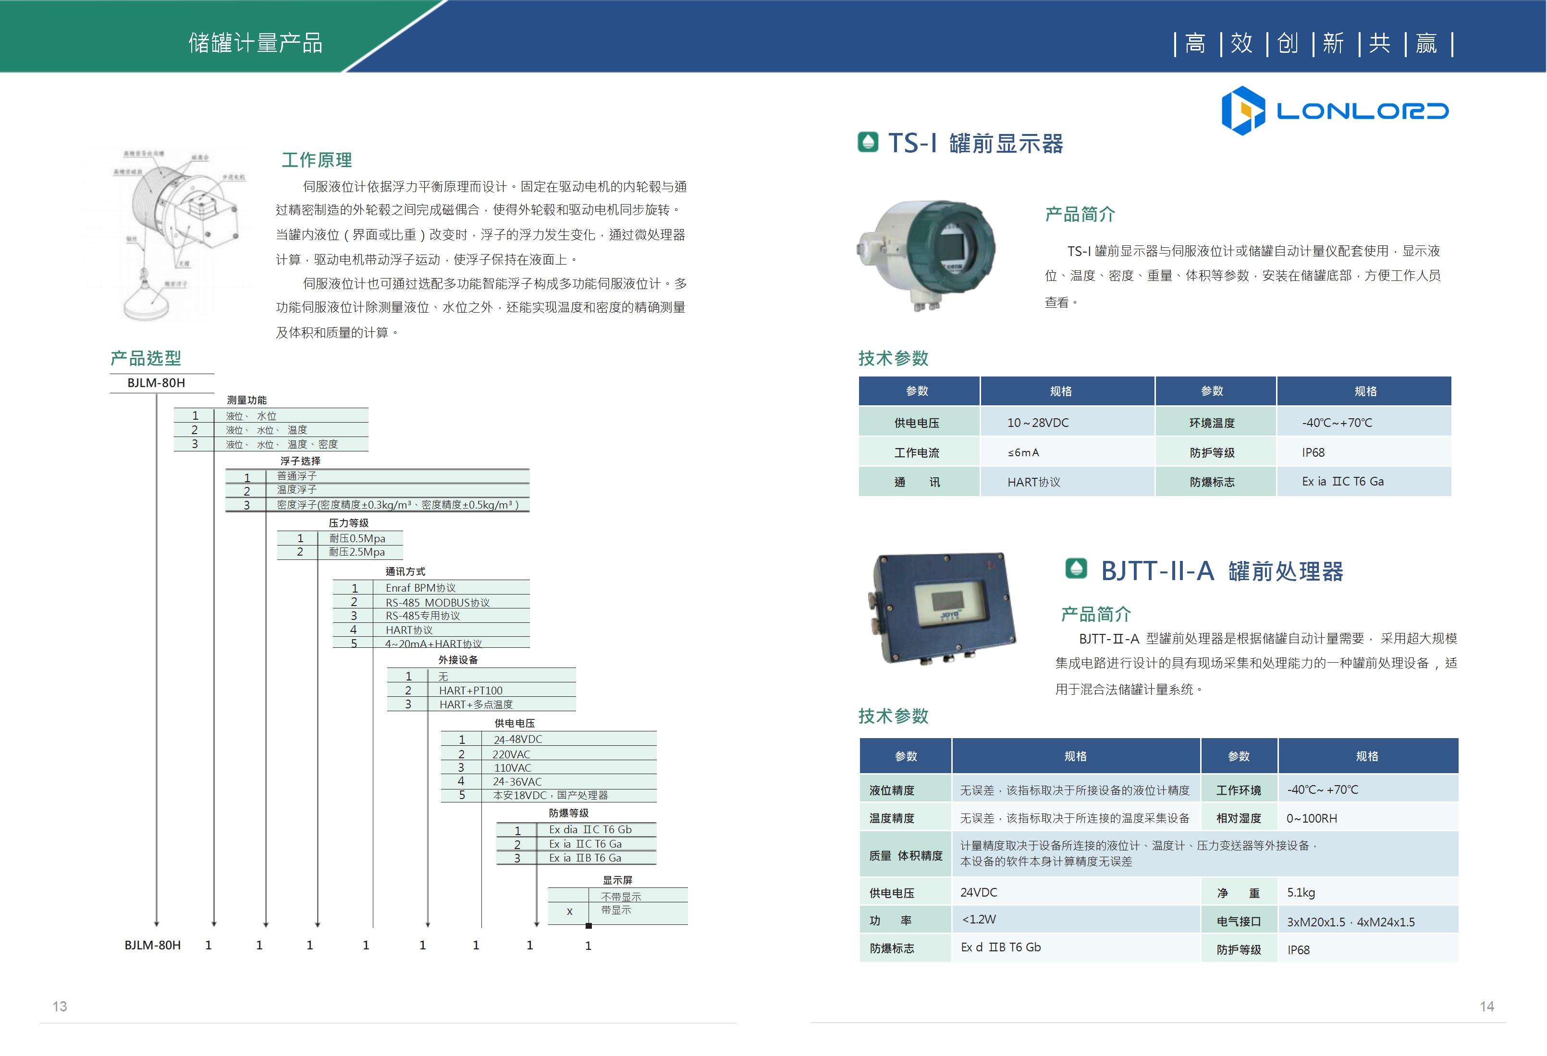Click the '≤6mA' working current value
This screenshot has height=1056, width=1547.
[1023, 452]
